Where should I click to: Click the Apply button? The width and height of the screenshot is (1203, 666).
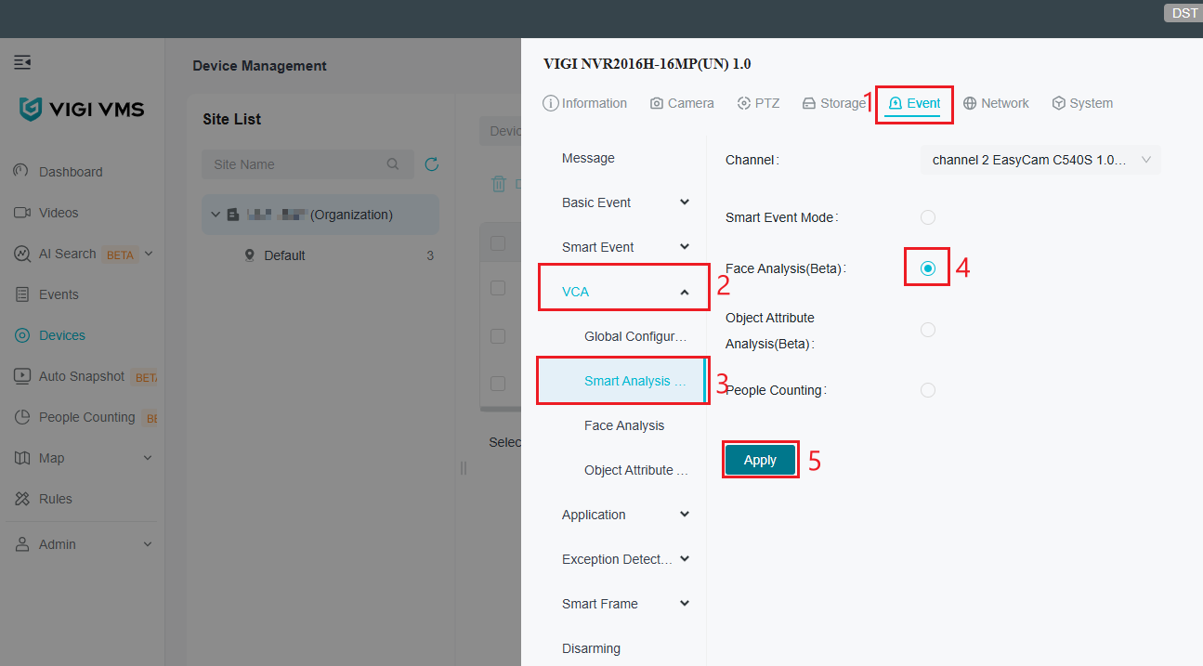tap(760, 459)
